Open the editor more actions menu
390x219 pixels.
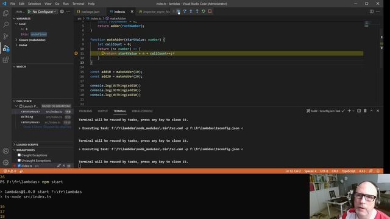tap(378, 12)
